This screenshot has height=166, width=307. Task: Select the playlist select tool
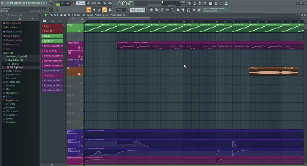click(72, 15)
